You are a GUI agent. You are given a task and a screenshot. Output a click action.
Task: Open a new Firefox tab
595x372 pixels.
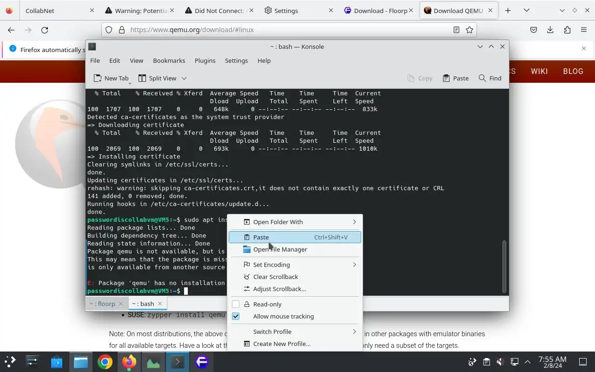click(508, 11)
